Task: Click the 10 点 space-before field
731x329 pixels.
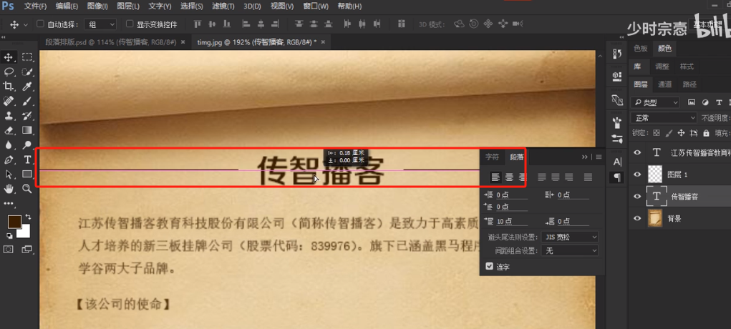Action: [511, 221]
